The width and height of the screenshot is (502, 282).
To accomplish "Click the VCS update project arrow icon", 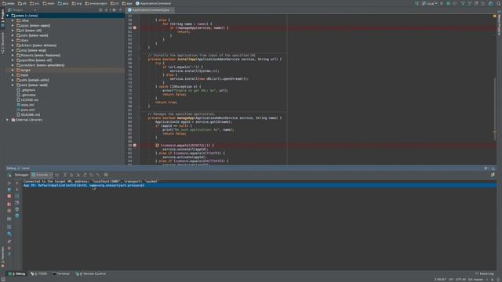I will [x=463, y=3].
